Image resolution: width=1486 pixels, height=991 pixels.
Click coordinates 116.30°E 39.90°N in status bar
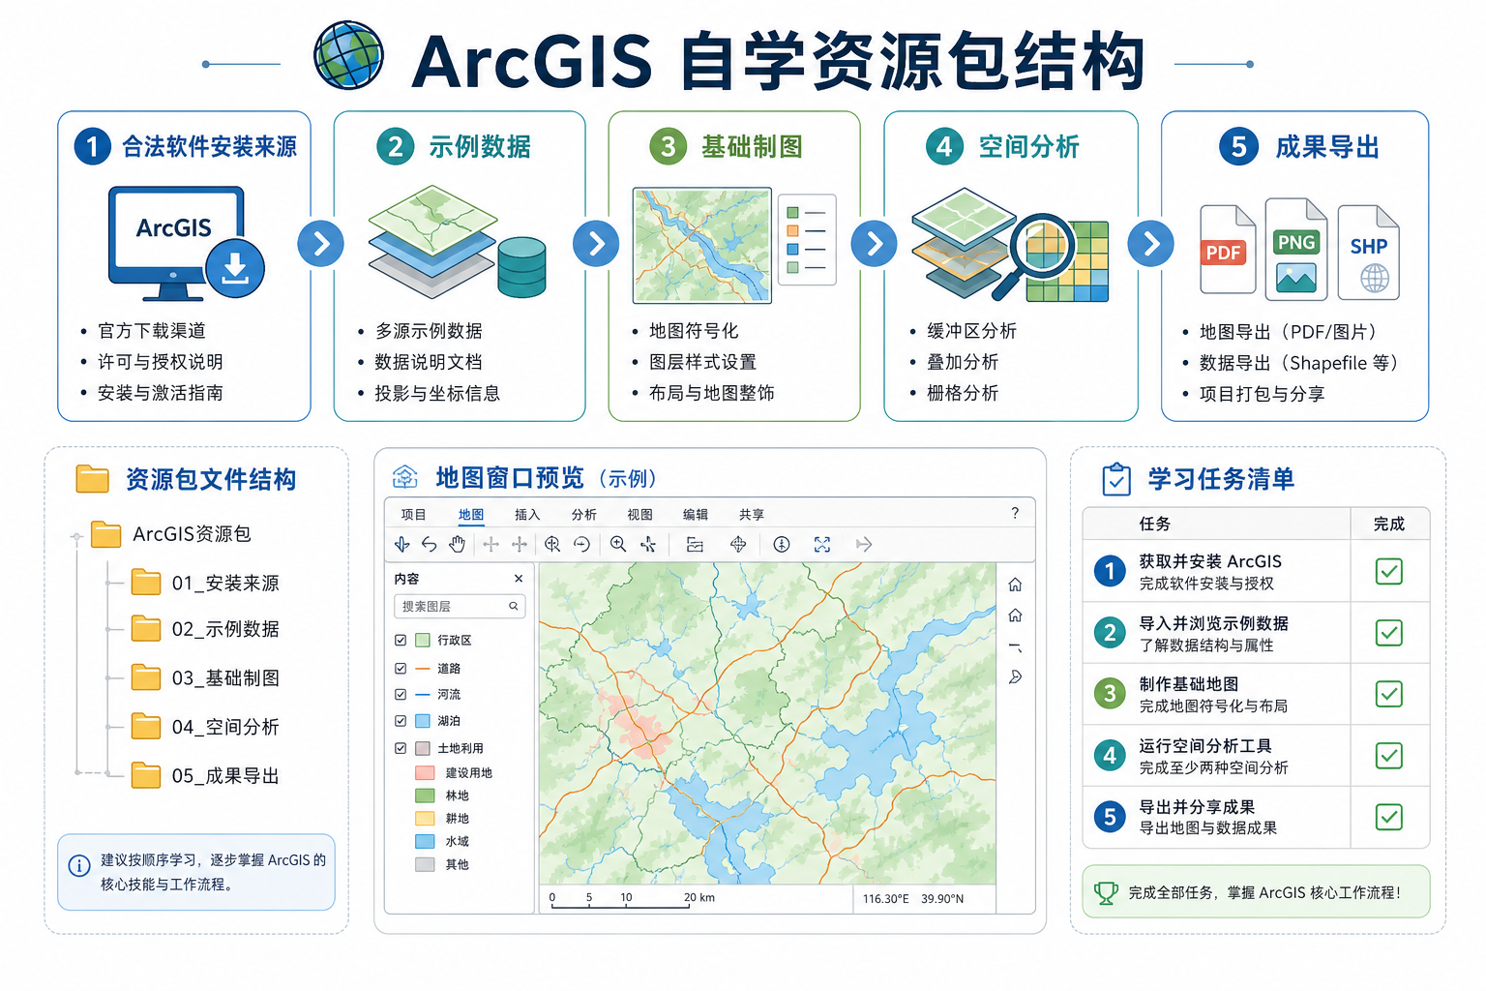913,899
